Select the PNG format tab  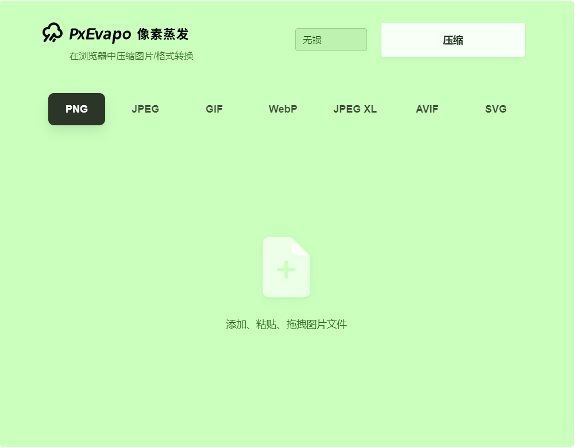[x=76, y=109]
